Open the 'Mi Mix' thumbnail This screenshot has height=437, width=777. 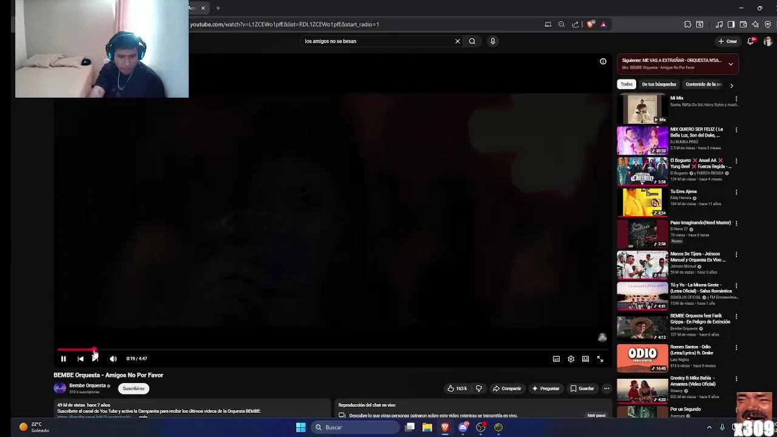point(642,109)
